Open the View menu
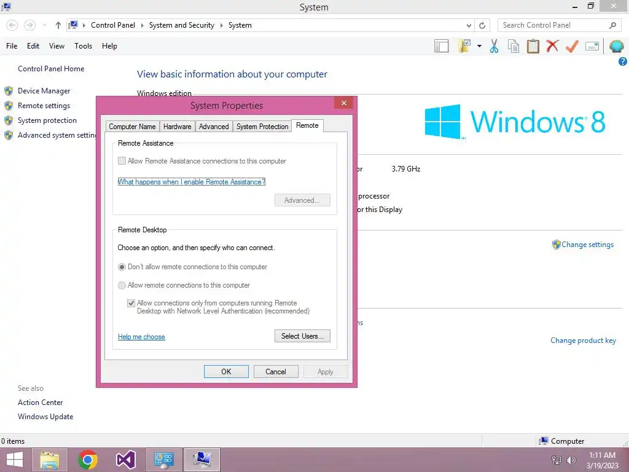This screenshot has width=629, height=472. pyautogui.click(x=57, y=45)
